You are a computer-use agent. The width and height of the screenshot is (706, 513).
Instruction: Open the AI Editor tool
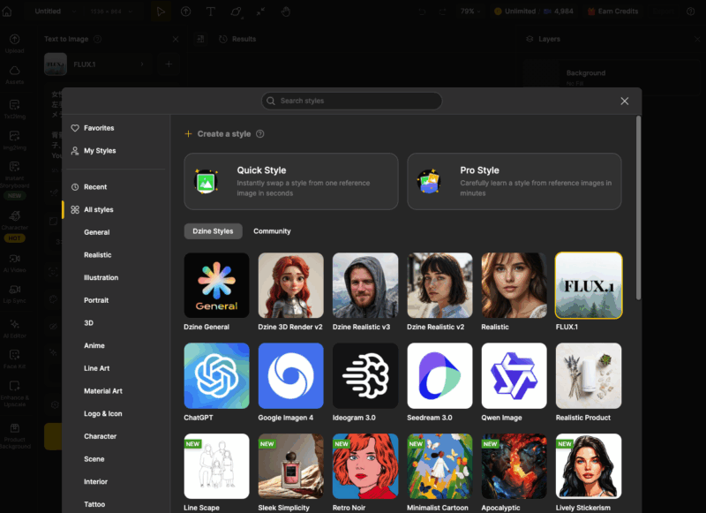click(14, 328)
